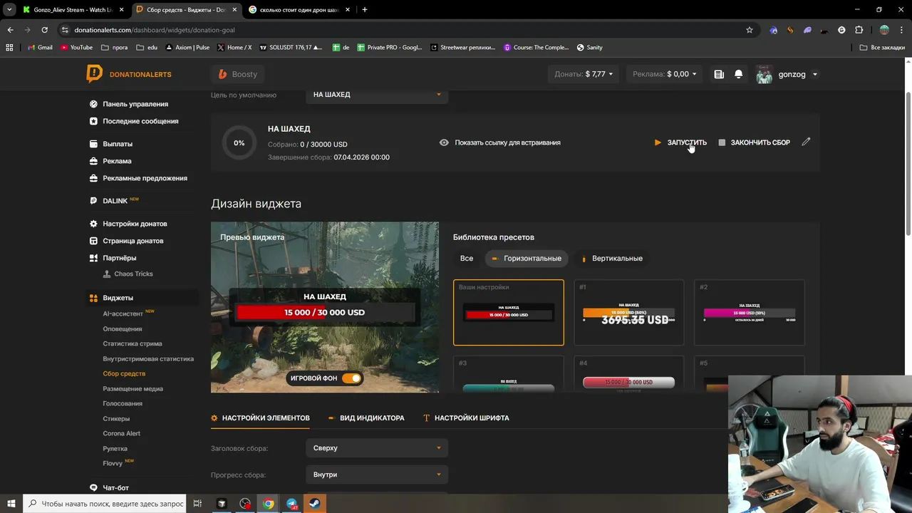Image resolution: width=912 pixels, height=513 pixels.
Task: Switch to Gonzo_Aliev Stream browser tab
Action: [x=73, y=10]
